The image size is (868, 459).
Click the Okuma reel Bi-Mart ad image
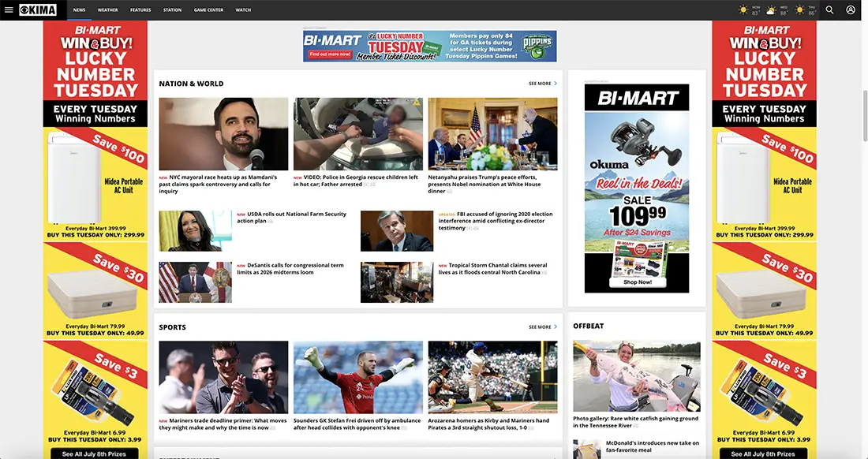[637, 188]
